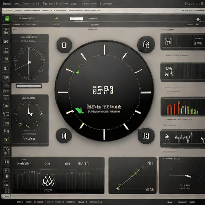Screen dimensions: 205x205
Task: Click the round button lower-right of the big dial
Action: pyautogui.click(x=146, y=136)
